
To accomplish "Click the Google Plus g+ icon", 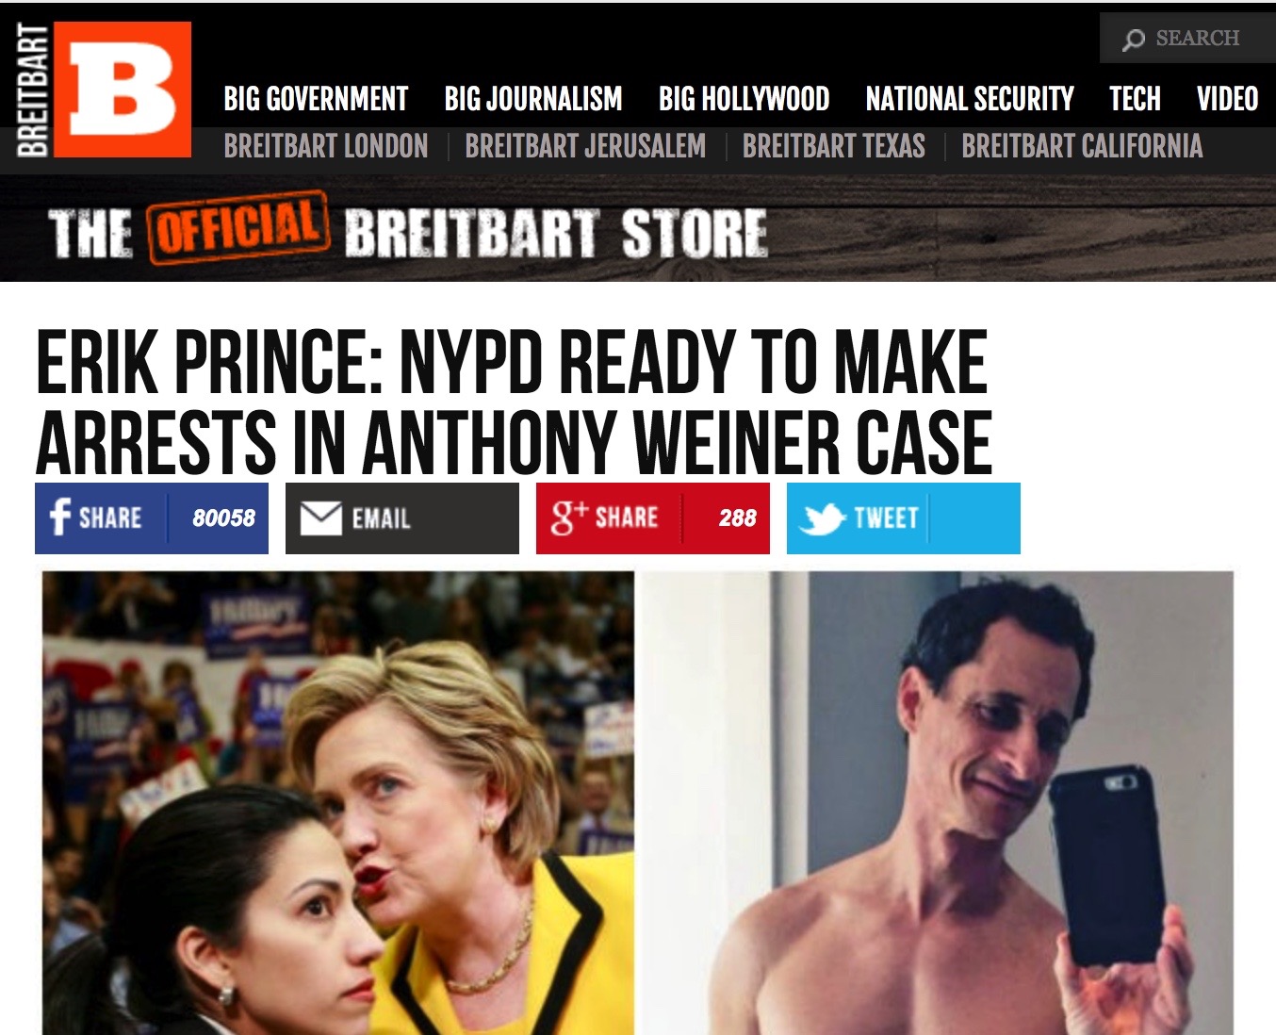I will click(568, 517).
